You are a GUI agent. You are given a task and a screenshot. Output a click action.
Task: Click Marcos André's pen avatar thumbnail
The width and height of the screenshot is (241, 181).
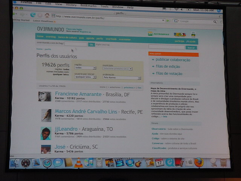46,116
